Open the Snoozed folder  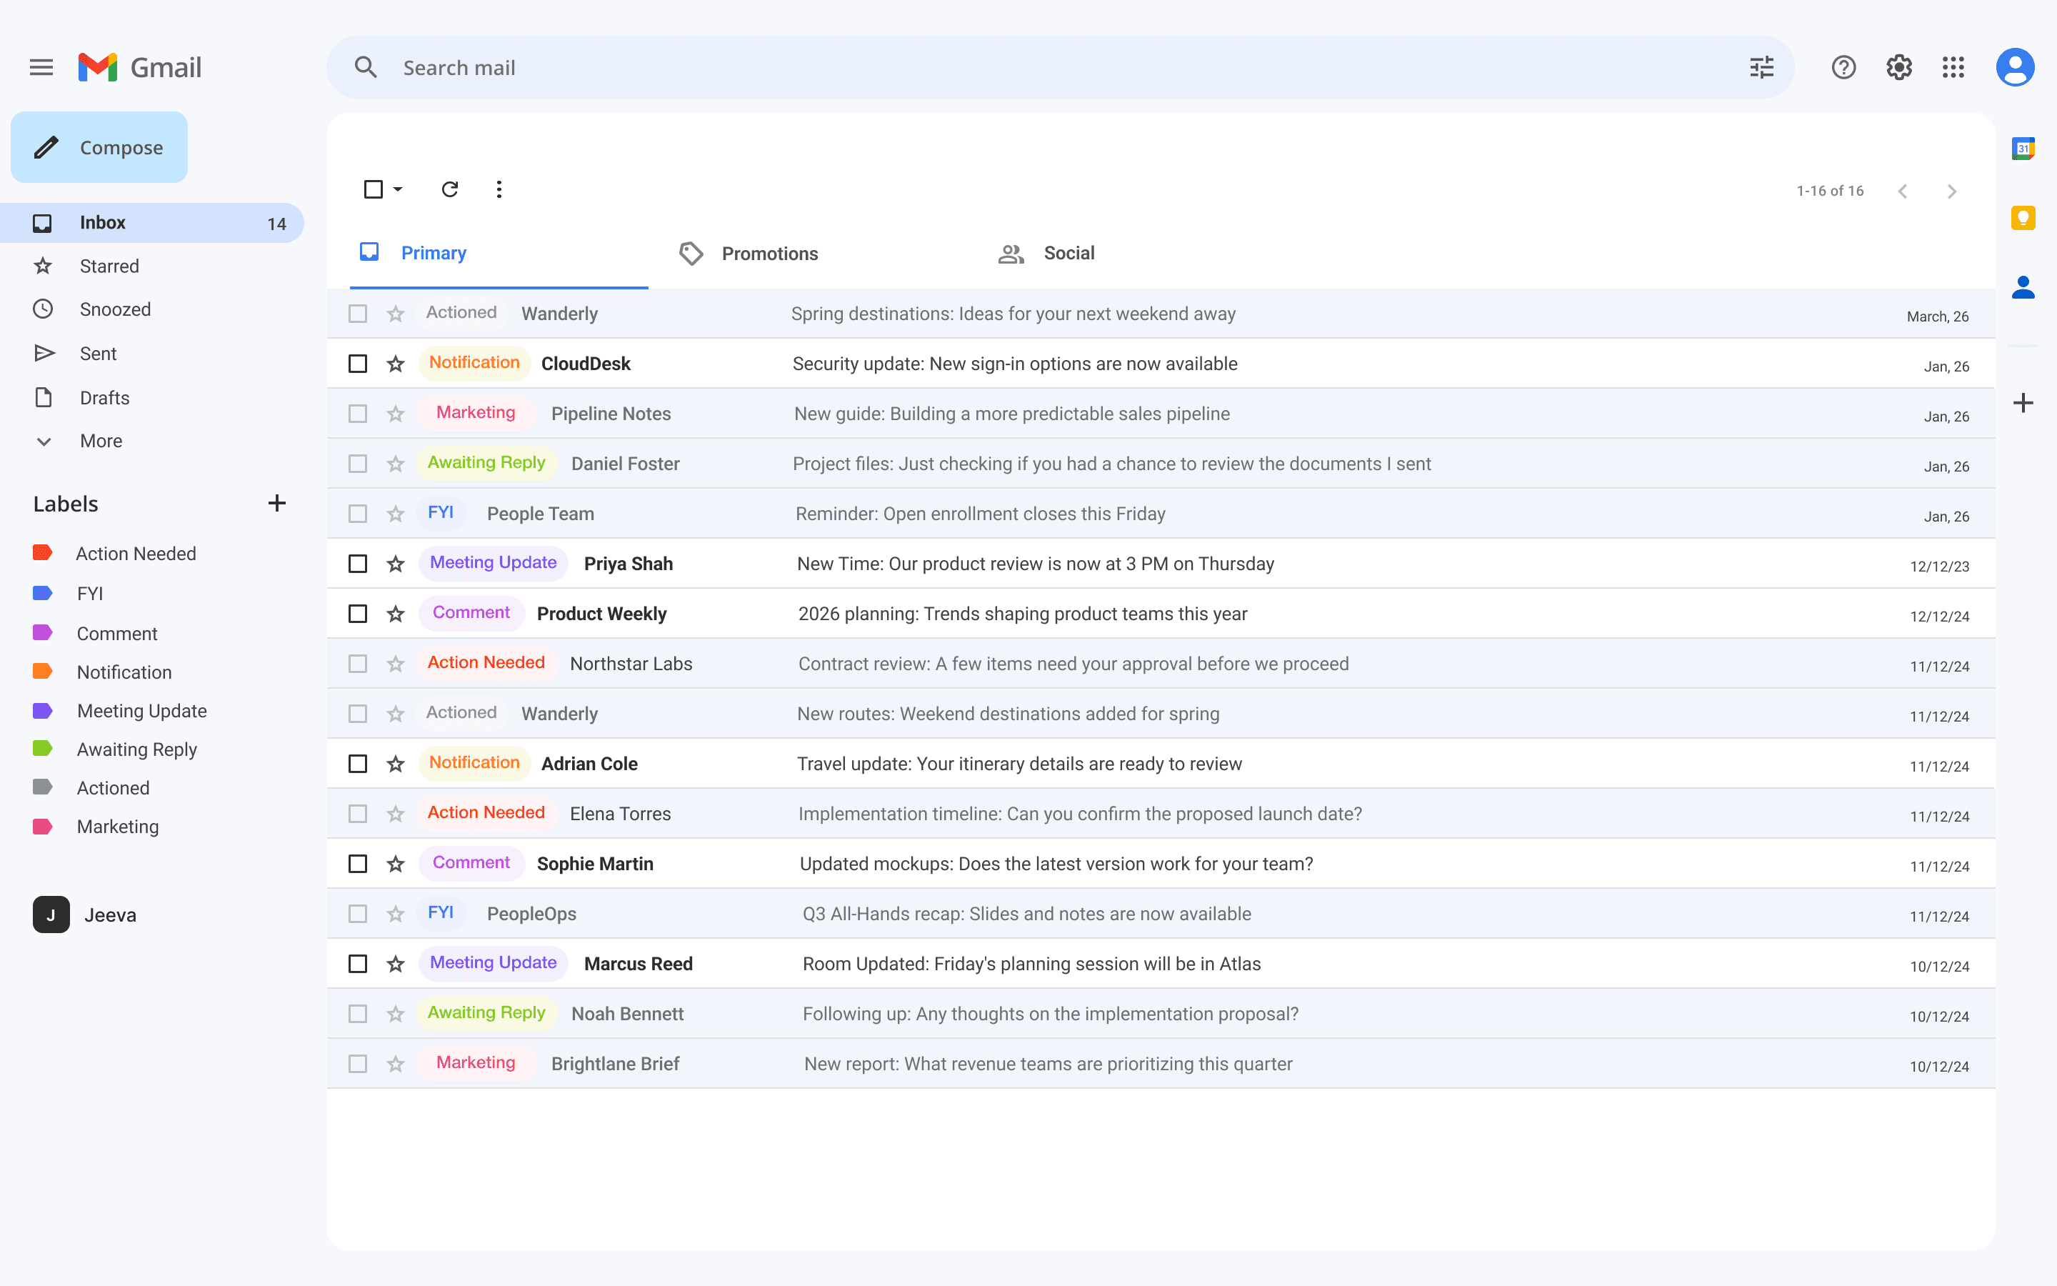(115, 309)
